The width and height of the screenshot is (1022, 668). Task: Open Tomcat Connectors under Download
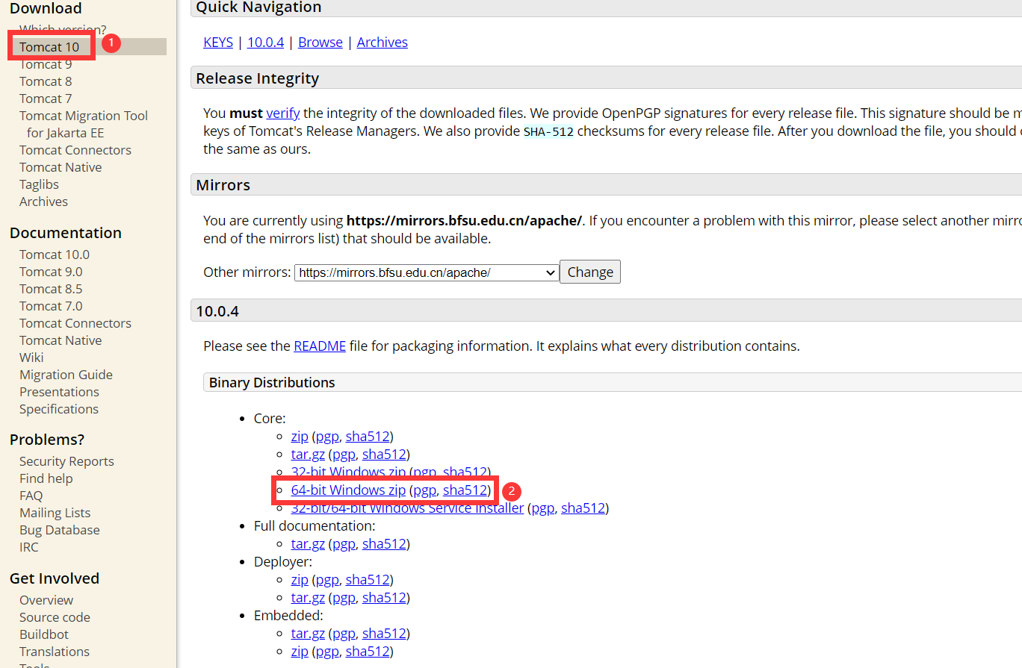[x=75, y=150]
